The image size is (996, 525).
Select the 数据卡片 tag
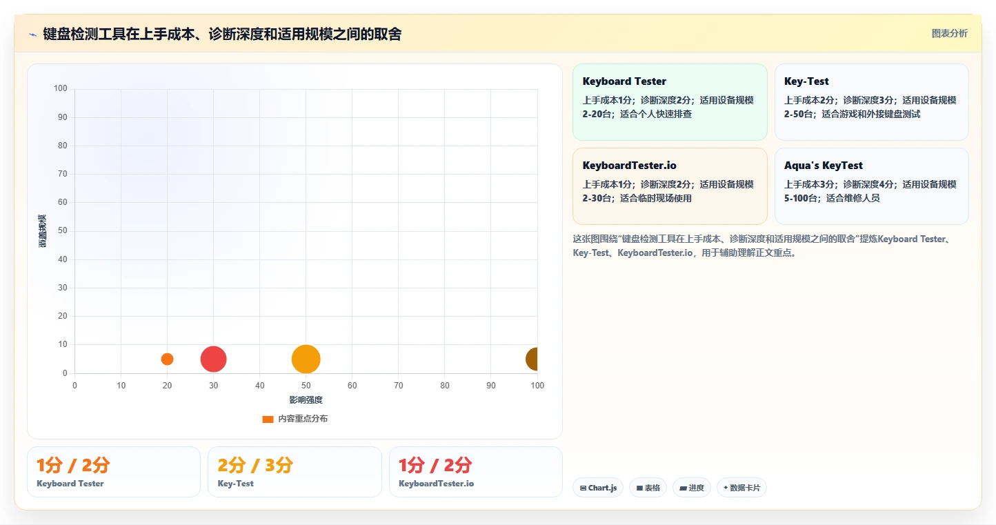coord(741,488)
